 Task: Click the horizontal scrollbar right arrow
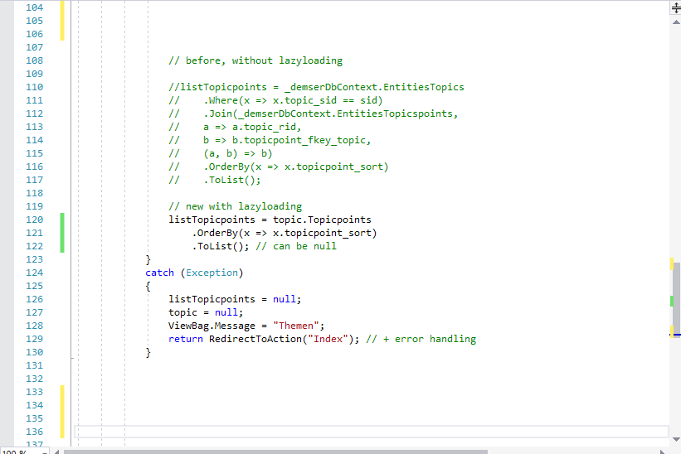[x=664, y=452]
